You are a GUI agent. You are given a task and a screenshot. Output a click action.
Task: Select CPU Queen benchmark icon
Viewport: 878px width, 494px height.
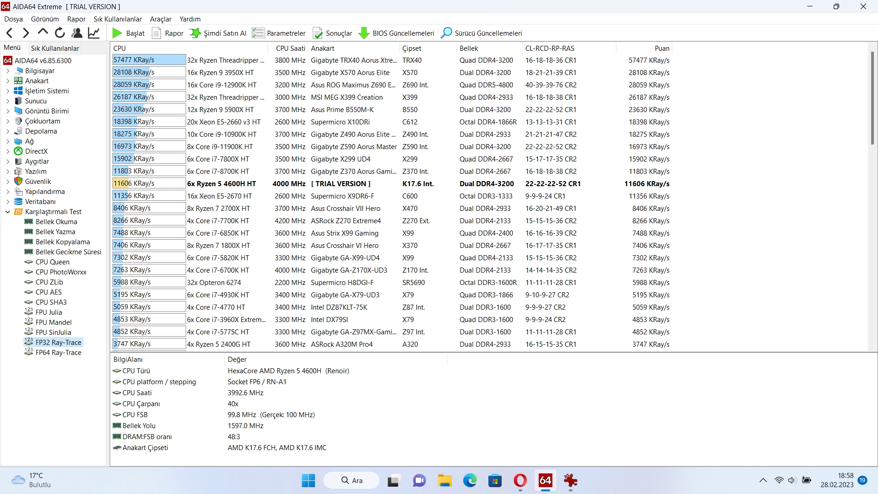(28, 262)
